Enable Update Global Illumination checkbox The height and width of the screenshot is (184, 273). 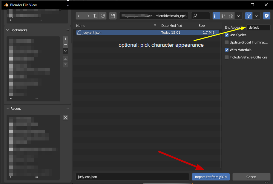click(x=227, y=42)
